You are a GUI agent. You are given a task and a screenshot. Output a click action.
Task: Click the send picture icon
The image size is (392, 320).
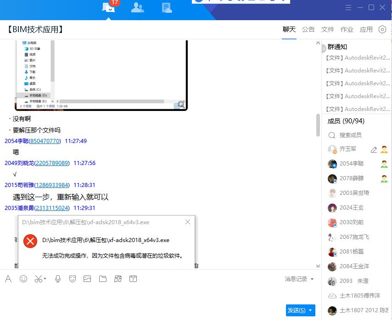click(87, 279)
